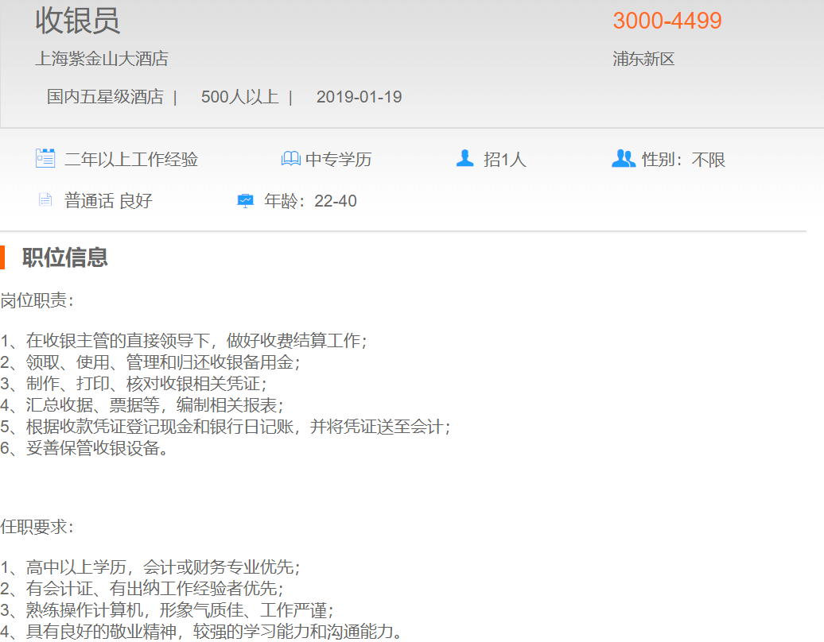Click the 500人以上 company size label

(x=239, y=97)
